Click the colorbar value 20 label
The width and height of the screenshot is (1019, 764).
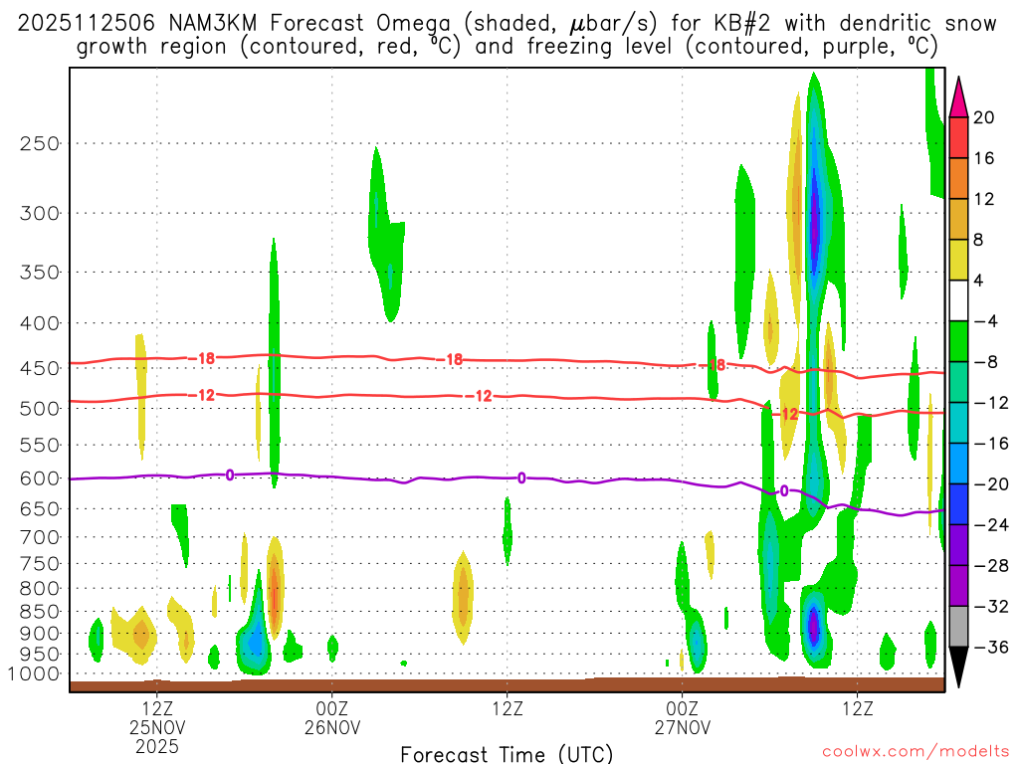tap(984, 117)
